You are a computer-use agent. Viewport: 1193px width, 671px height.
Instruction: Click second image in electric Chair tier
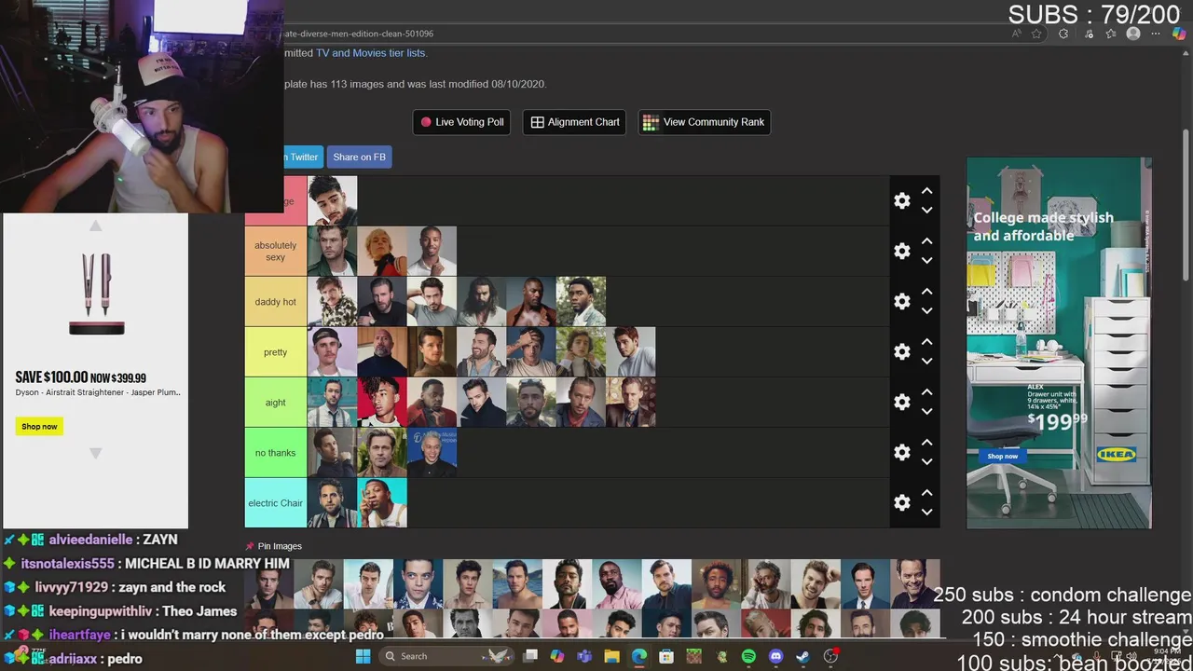pos(382,503)
